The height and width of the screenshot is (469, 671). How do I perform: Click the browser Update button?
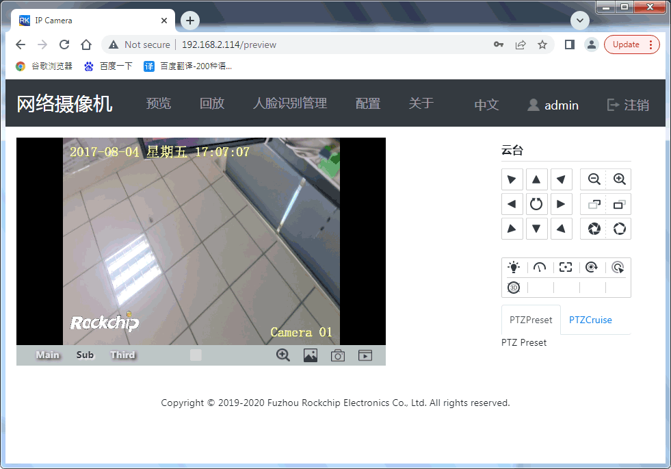click(x=627, y=44)
